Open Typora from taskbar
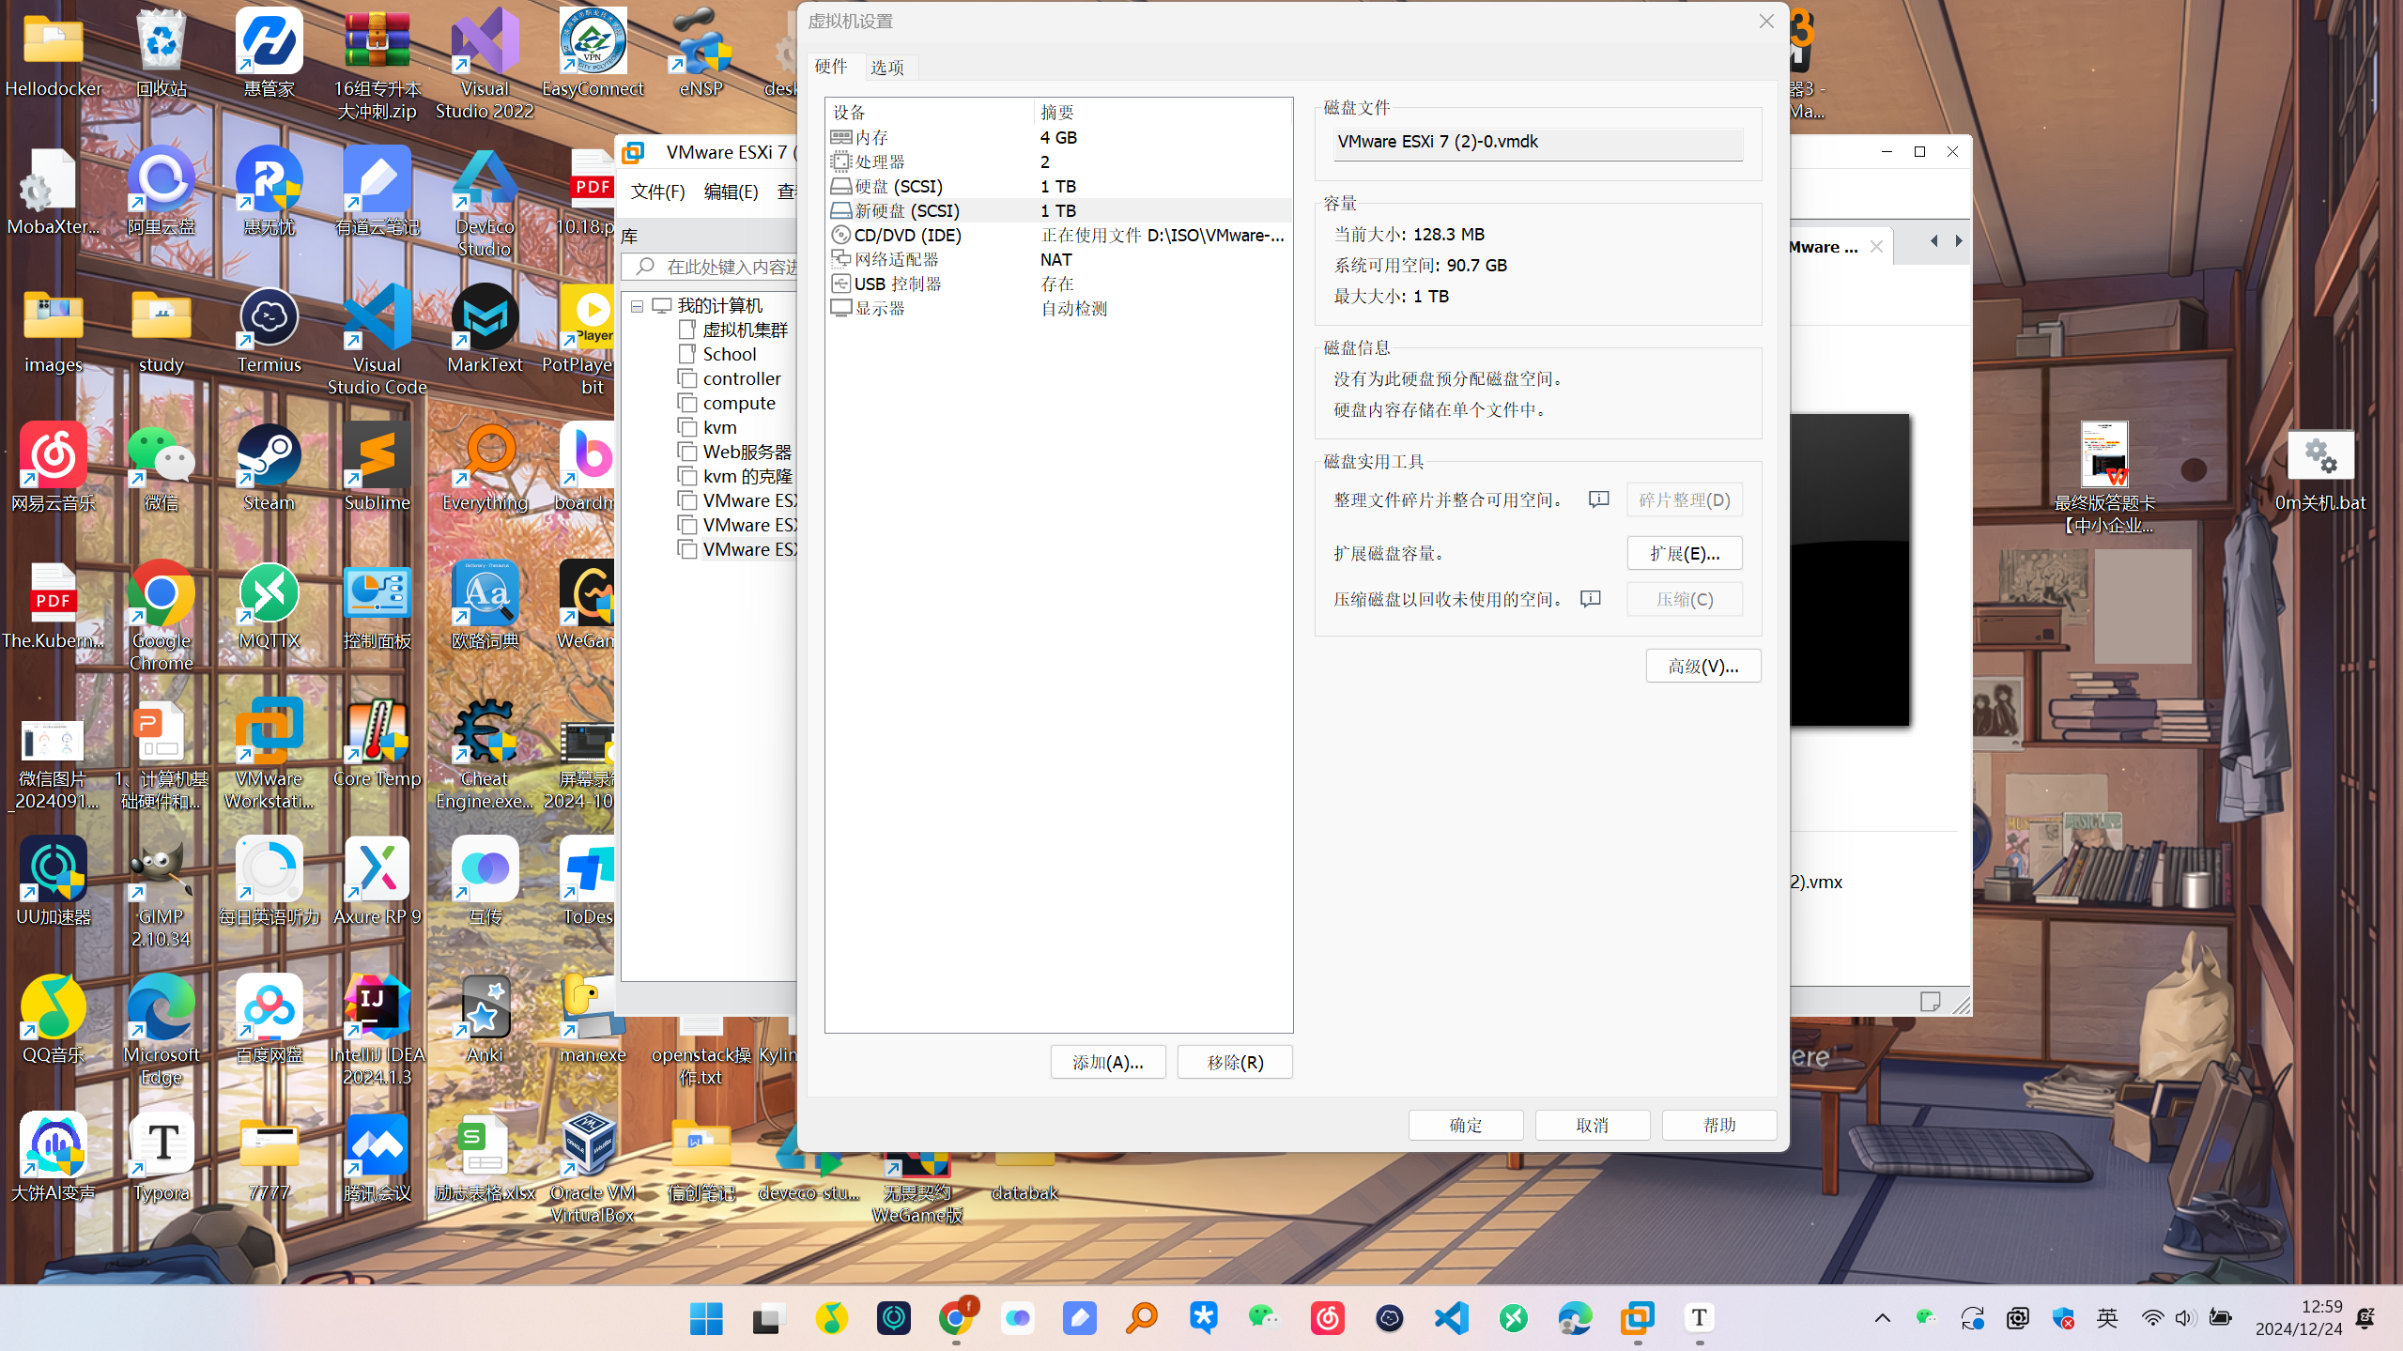2403x1351 pixels. pyautogui.click(x=1699, y=1318)
